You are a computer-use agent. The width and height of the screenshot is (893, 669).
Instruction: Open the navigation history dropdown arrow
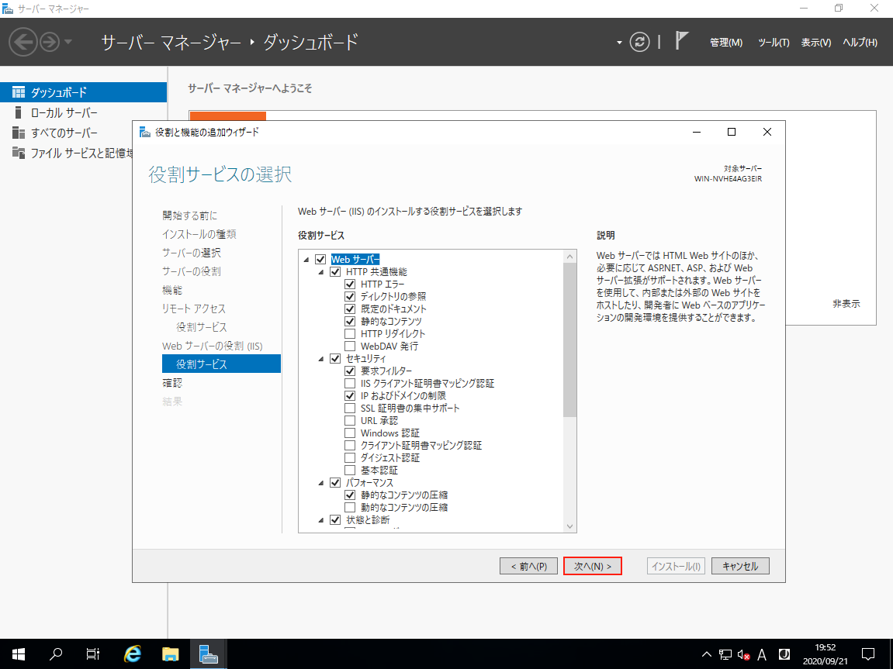[68, 42]
